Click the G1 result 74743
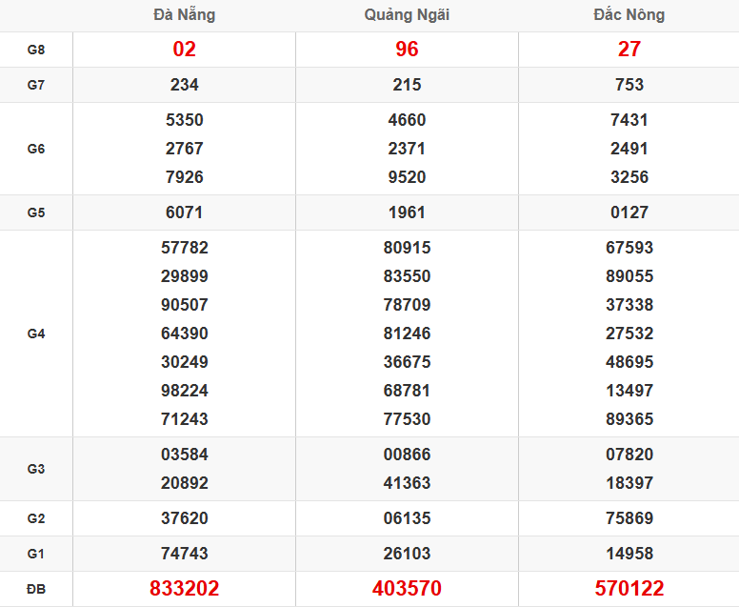The image size is (739, 607). click(184, 554)
